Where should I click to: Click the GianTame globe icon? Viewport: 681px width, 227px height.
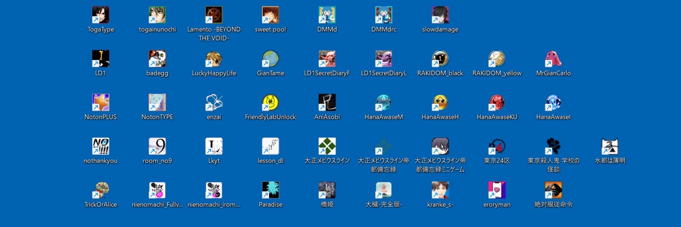click(271, 59)
